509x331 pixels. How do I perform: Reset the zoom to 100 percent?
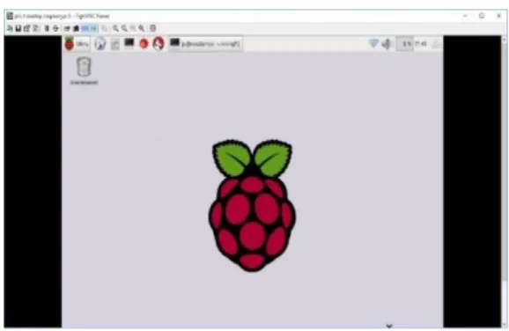[x=133, y=28]
